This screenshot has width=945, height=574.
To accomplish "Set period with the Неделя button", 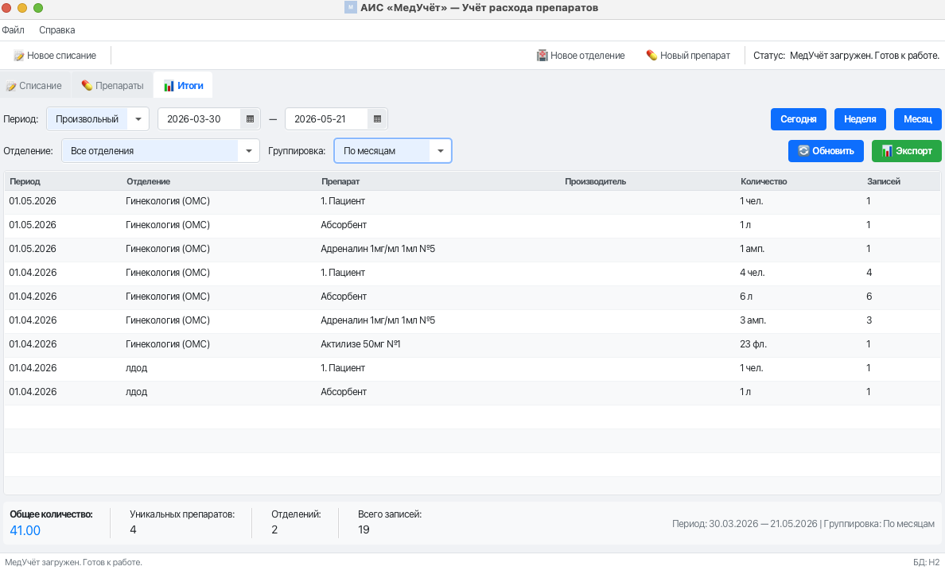I will [x=860, y=119].
